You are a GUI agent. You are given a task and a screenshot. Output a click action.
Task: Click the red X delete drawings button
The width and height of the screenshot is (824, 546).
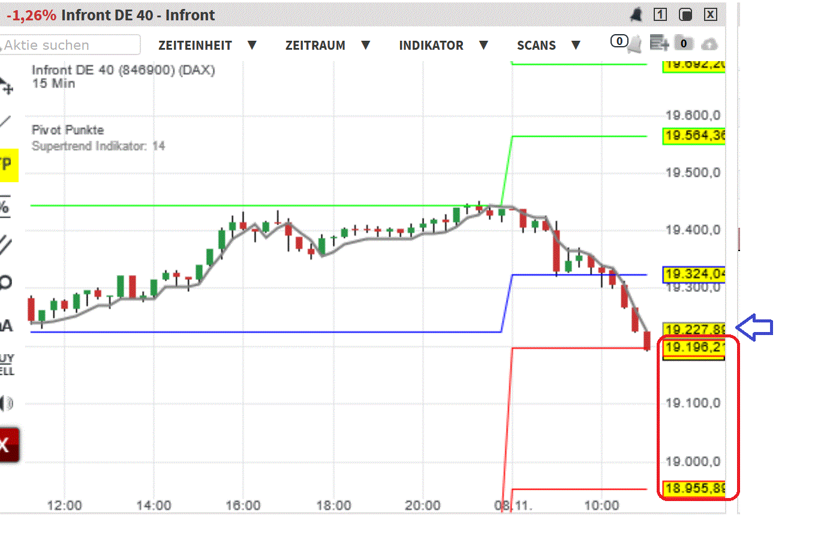9,445
